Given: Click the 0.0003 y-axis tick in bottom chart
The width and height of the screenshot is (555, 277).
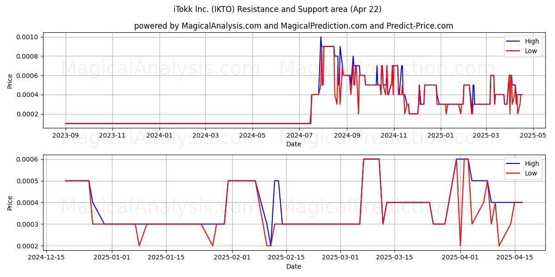Looking at the screenshot, I should click(x=29, y=224).
